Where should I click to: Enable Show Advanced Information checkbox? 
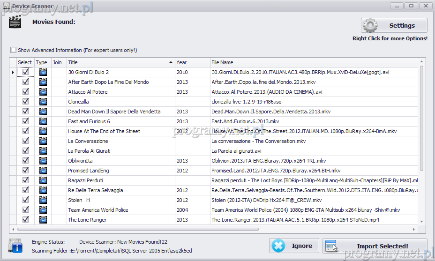pos(14,50)
